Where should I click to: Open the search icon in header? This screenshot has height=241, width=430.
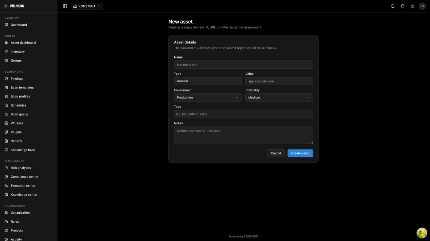tap(393, 6)
